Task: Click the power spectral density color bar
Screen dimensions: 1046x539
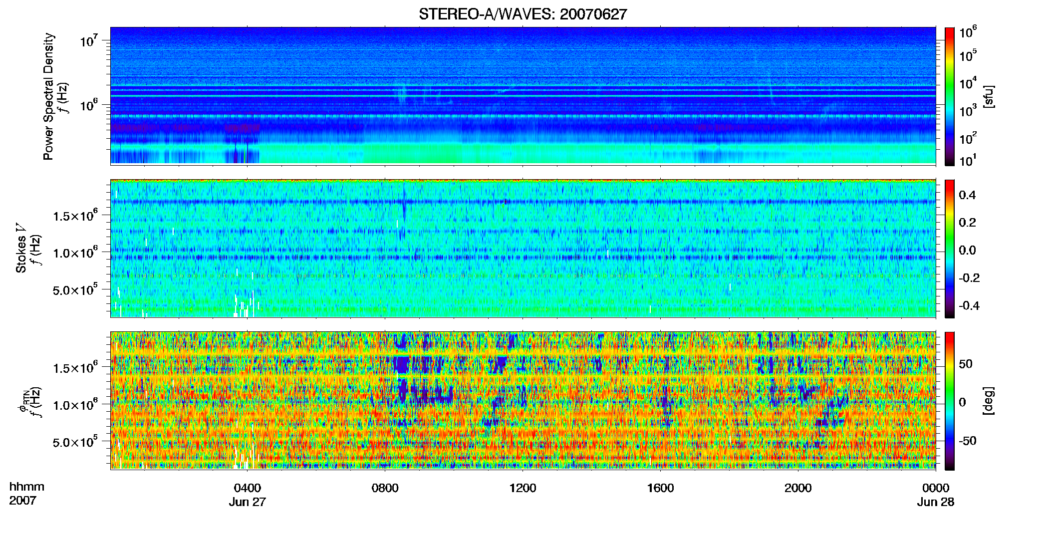Action: tap(950, 96)
